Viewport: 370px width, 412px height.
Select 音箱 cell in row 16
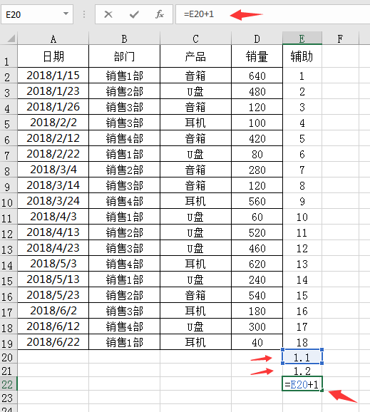tap(195, 295)
